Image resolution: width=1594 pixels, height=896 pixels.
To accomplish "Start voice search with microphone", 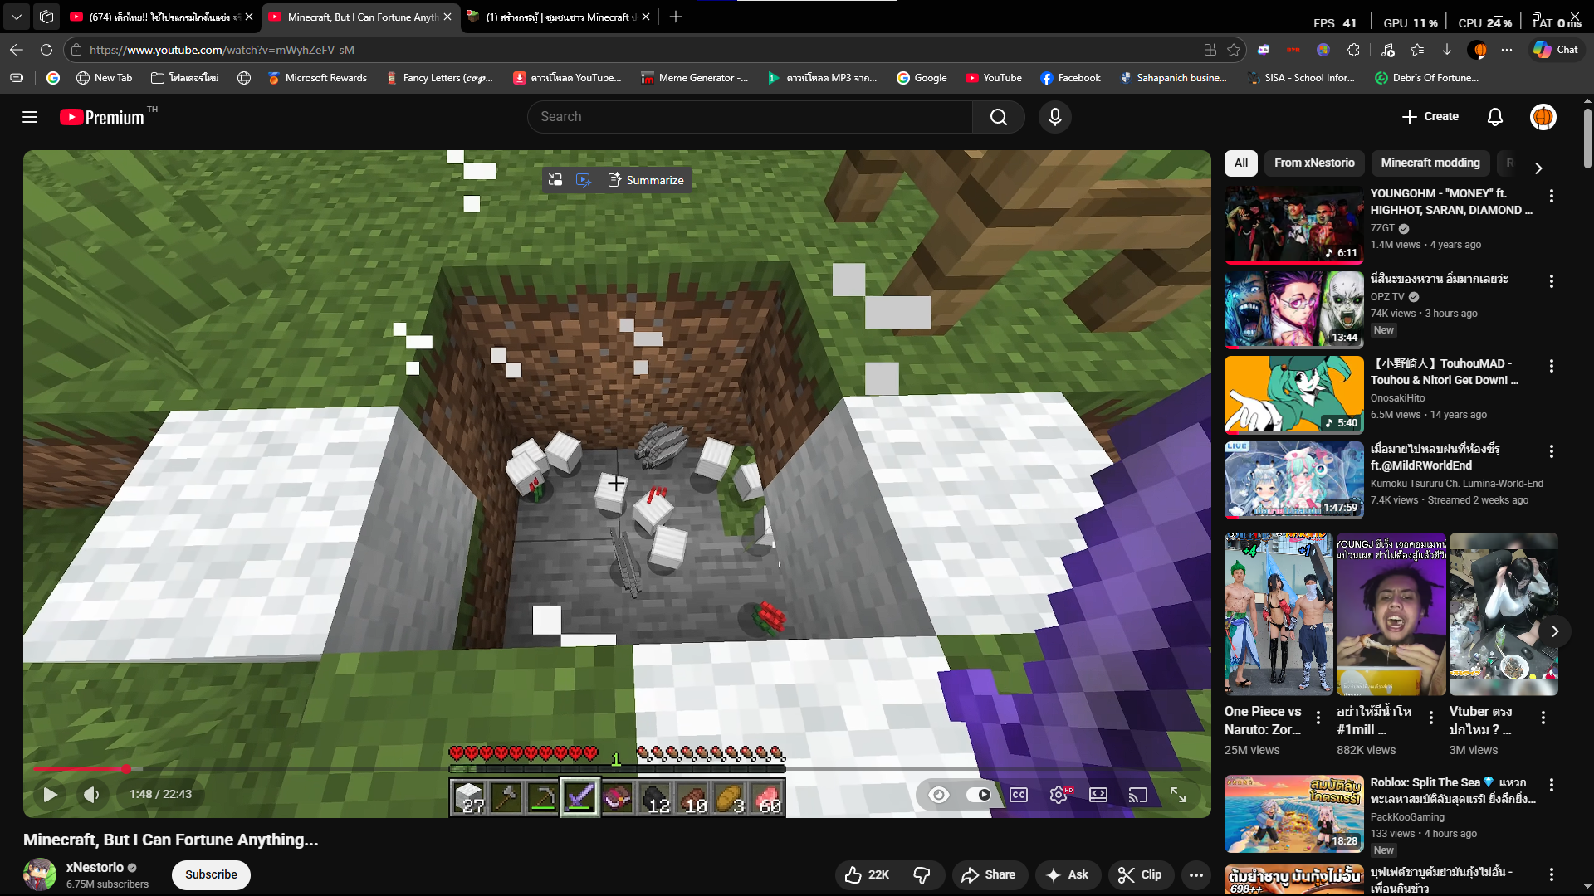I will tap(1054, 117).
